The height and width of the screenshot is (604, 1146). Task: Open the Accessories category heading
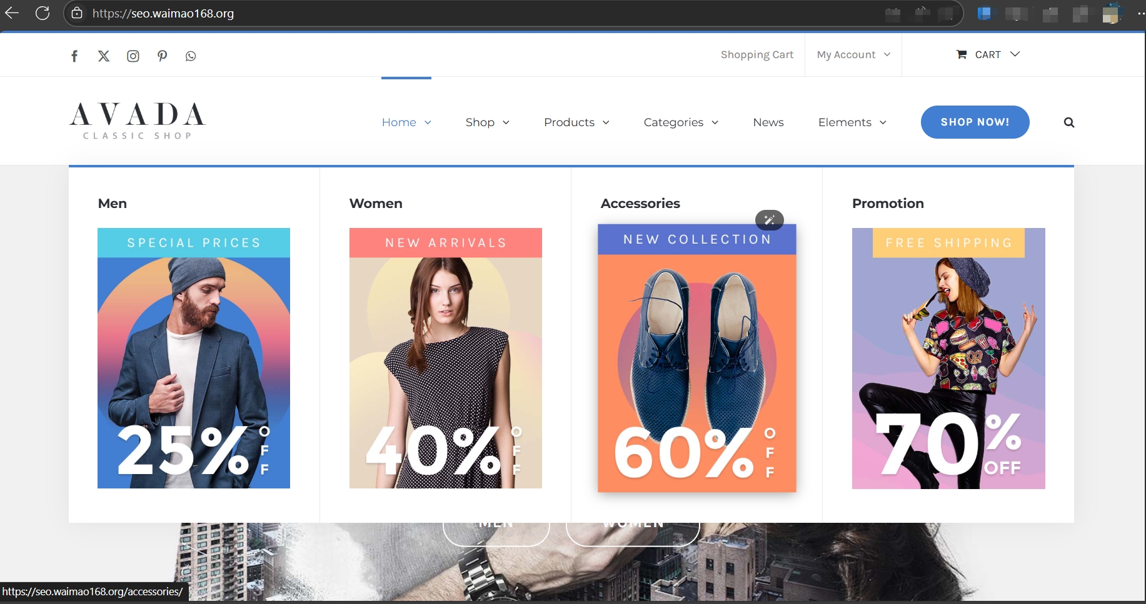(640, 204)
